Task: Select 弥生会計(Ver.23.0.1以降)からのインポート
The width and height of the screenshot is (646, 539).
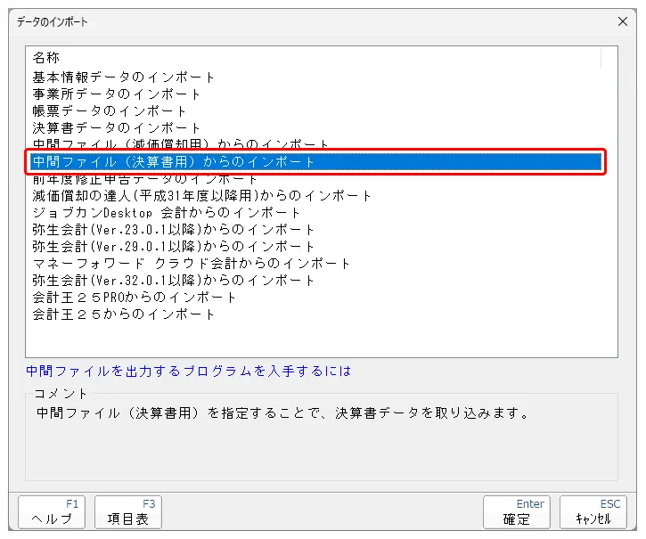Action: [174, 230]
